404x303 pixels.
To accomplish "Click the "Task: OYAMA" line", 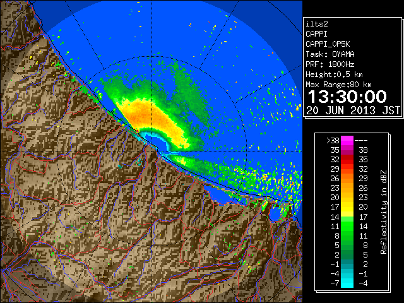I will click(x=330, y=54).
